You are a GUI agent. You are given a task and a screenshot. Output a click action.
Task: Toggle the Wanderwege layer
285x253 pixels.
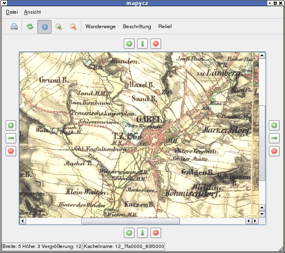pyautogui.click(x=101, y=27)
